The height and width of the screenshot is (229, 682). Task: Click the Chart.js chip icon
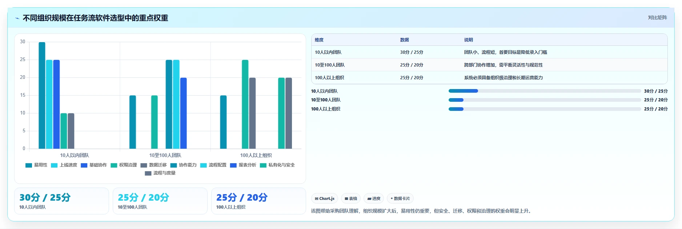pos(317,198)
